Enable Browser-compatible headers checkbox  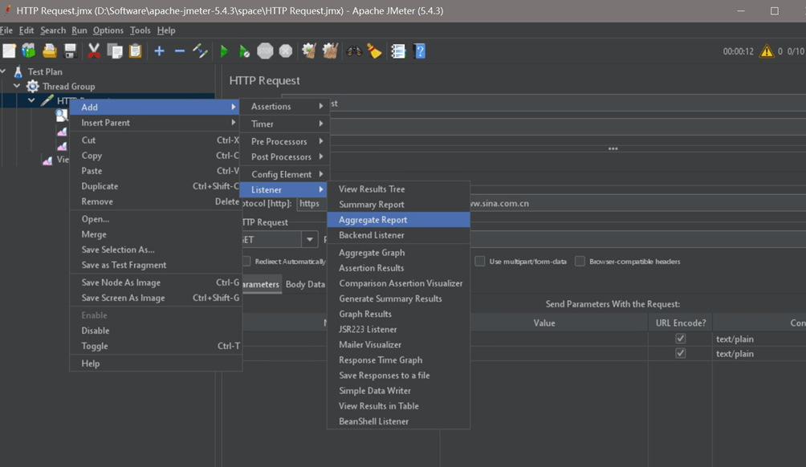click(x=580, y=262)
